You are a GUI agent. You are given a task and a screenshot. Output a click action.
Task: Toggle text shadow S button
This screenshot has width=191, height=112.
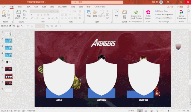(41, 15)
